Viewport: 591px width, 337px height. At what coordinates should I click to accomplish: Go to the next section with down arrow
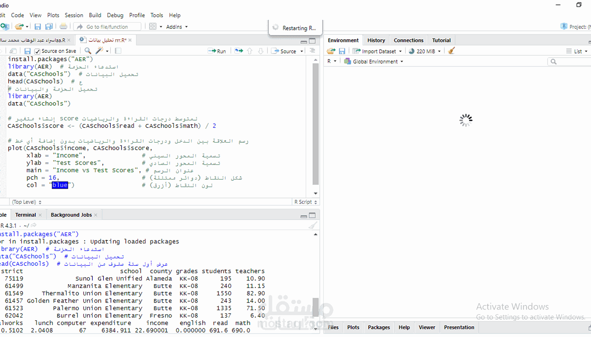(260, 51)
